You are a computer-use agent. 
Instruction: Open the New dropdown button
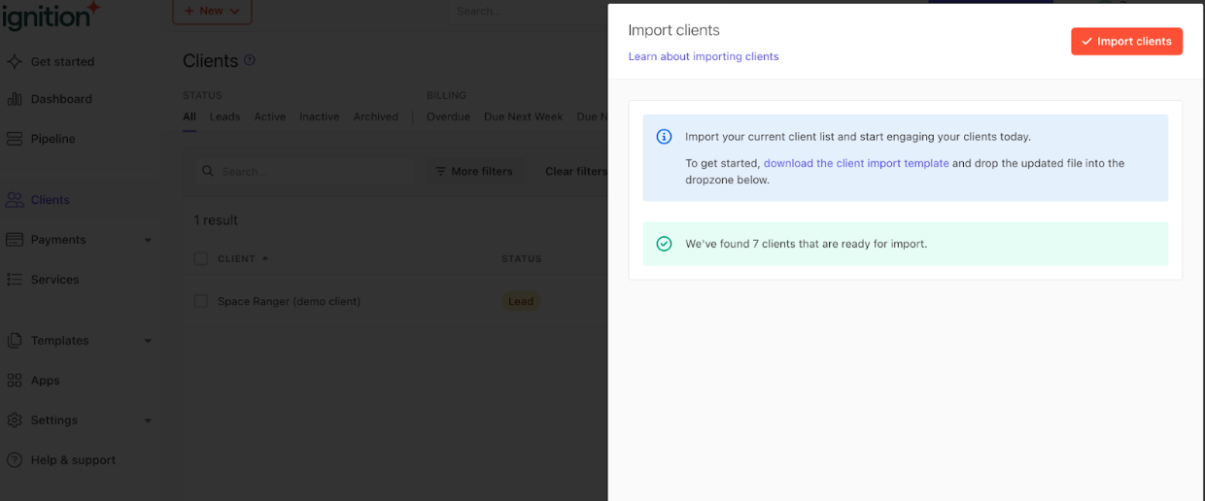[212, 11]
